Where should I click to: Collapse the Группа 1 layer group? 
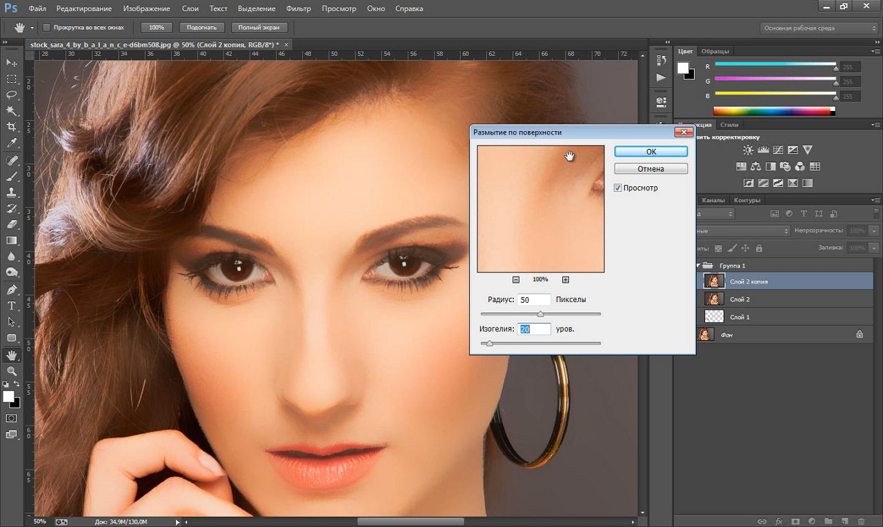tap(698, 266)
